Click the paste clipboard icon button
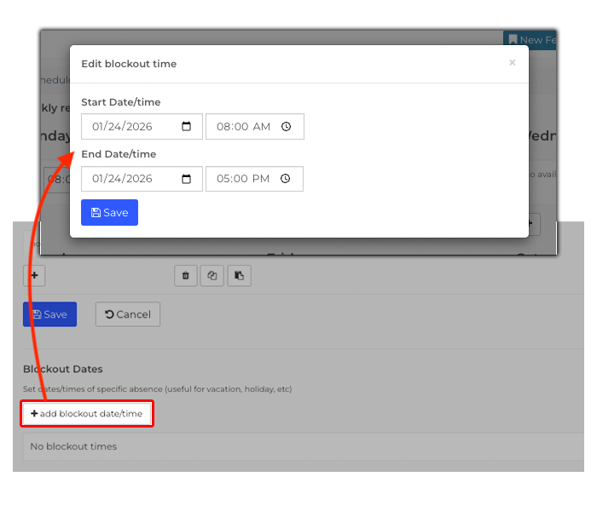The height and width of the screenshot is (511, 597). click(239, 275)
